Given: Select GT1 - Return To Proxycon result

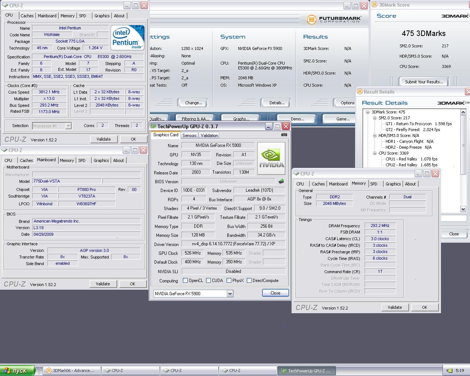Looking at the screenshot, I should [x=419, y=124].
